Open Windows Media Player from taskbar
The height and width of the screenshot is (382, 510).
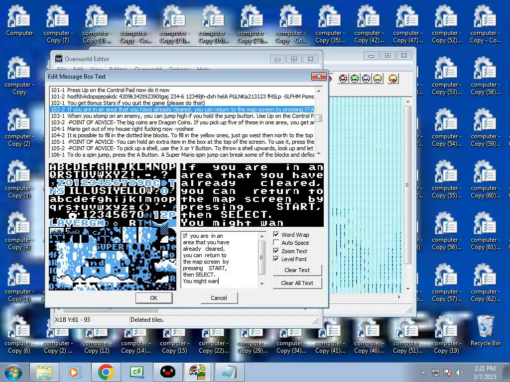point(74,372)
